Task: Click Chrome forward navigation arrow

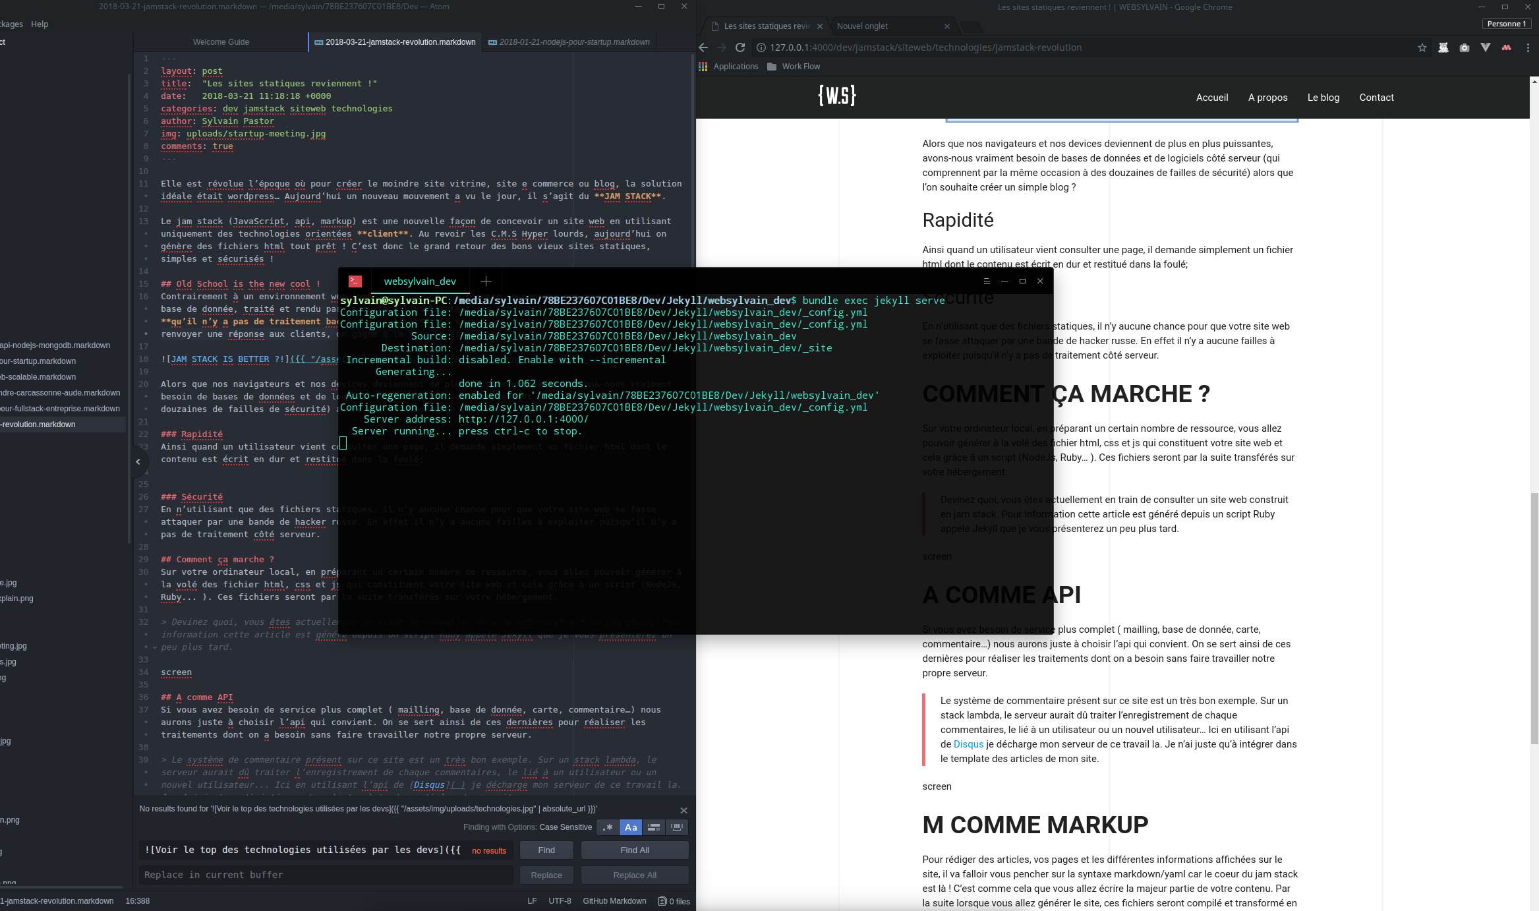Action: click(x=722, y=47)
